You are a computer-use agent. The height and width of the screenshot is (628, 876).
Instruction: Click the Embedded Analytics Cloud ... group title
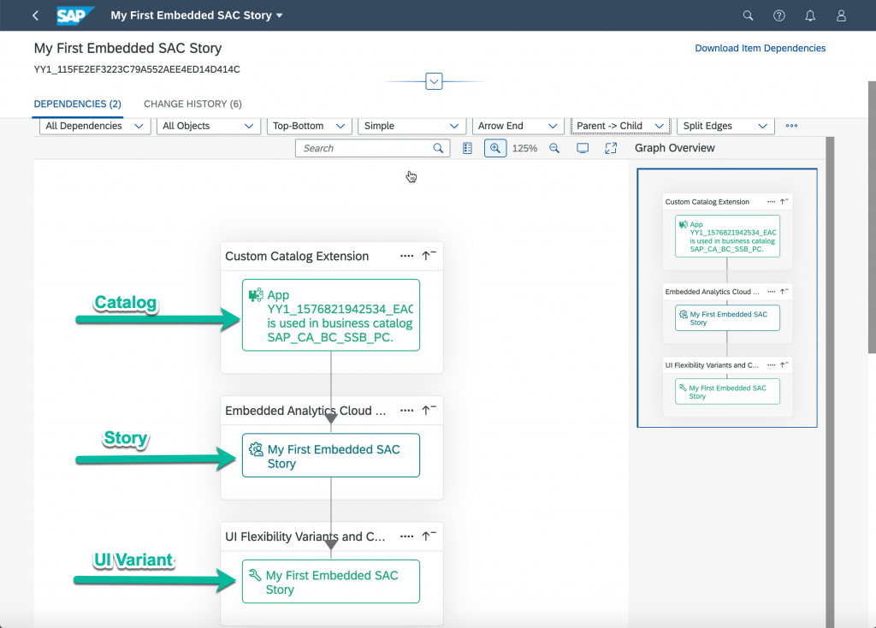click(x=305, y=411)
